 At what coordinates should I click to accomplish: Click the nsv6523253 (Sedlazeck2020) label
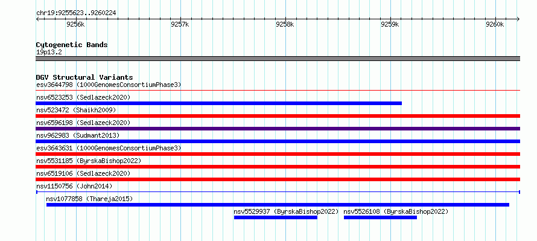[83, 97]
